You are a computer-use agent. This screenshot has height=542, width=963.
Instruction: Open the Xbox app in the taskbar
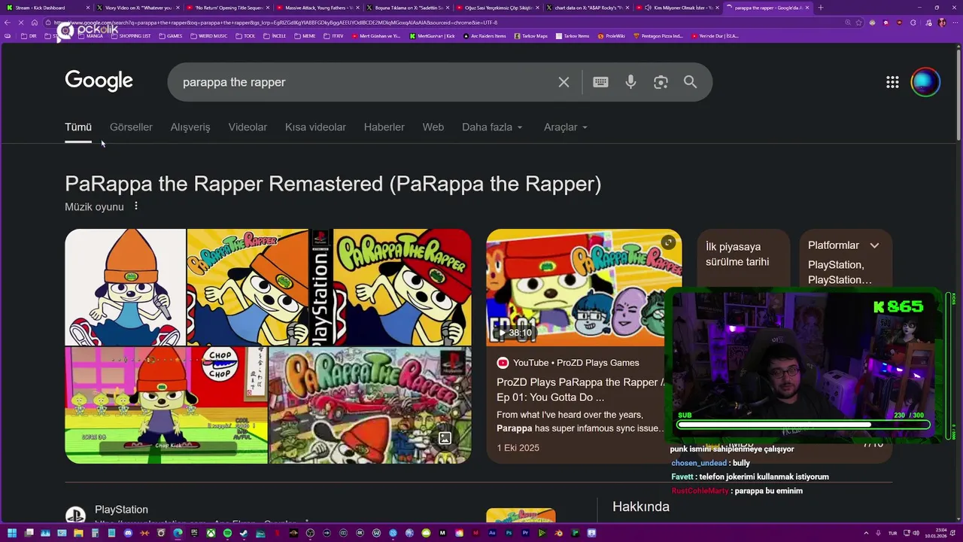pyautogui.click(x=211, y=533)
